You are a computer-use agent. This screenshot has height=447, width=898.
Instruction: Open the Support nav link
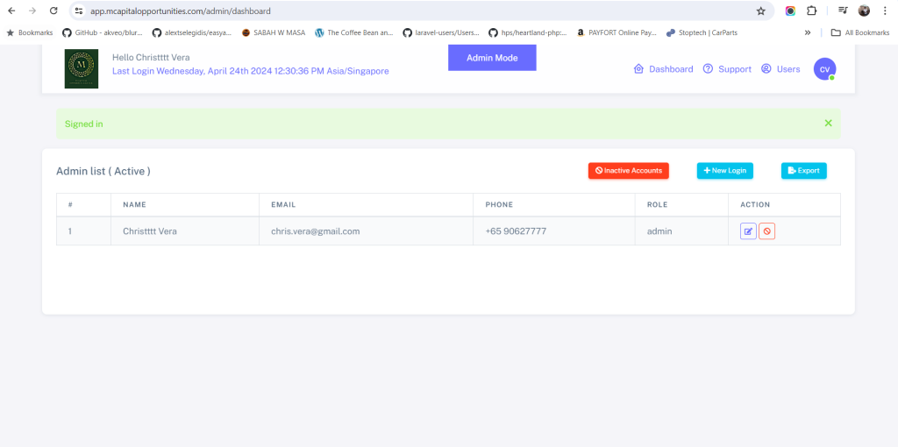click(727, 69)
